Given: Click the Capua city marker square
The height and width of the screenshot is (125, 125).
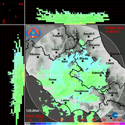Looking at the screenshot, I should 111,118.
